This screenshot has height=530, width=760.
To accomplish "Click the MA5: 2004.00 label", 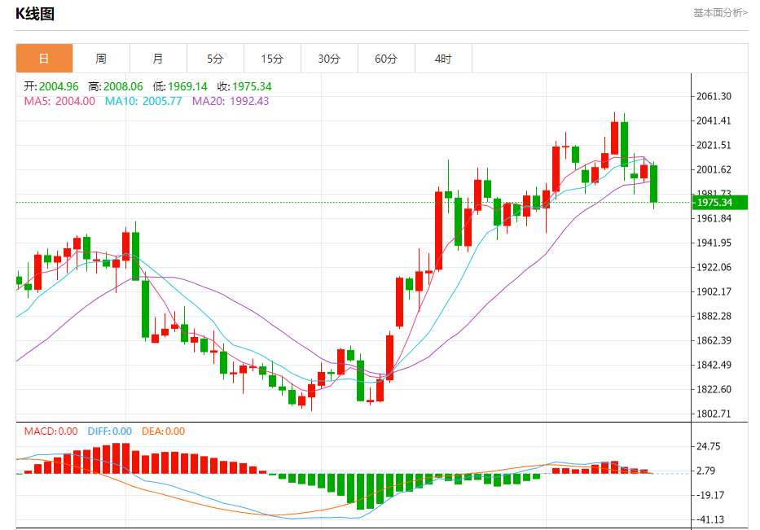I will [59, 101].
